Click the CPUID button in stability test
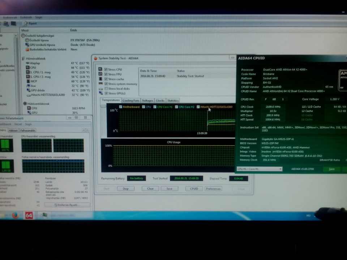The image size is (347, 260). coord(194,189)
